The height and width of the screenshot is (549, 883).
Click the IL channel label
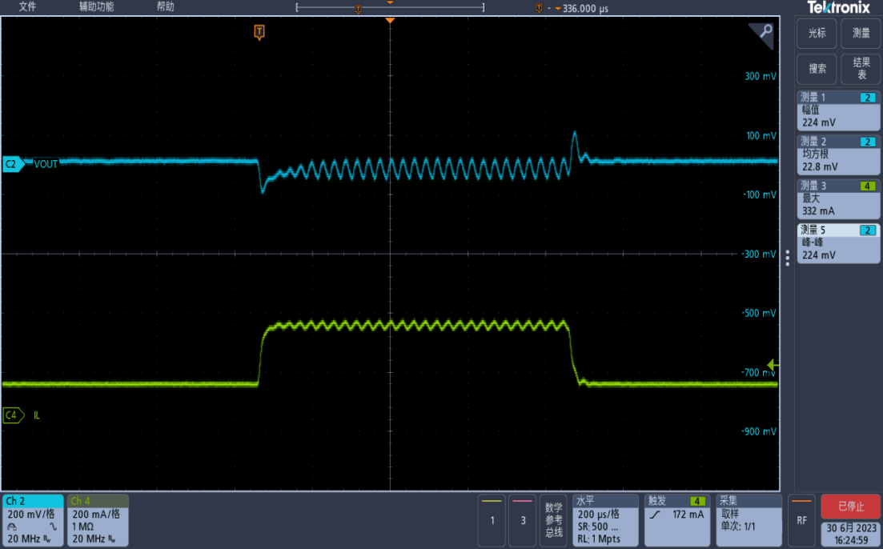(37, 415)
